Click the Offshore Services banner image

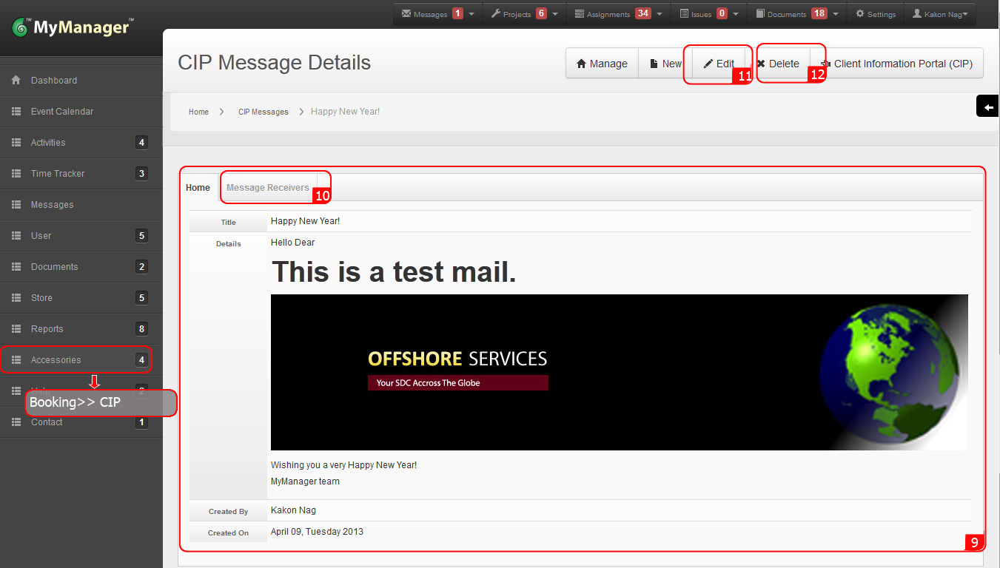[619, 372]
